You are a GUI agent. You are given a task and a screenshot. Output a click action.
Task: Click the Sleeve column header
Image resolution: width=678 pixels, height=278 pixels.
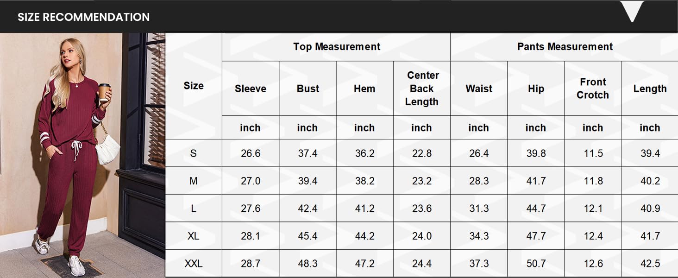coord(251,88)
